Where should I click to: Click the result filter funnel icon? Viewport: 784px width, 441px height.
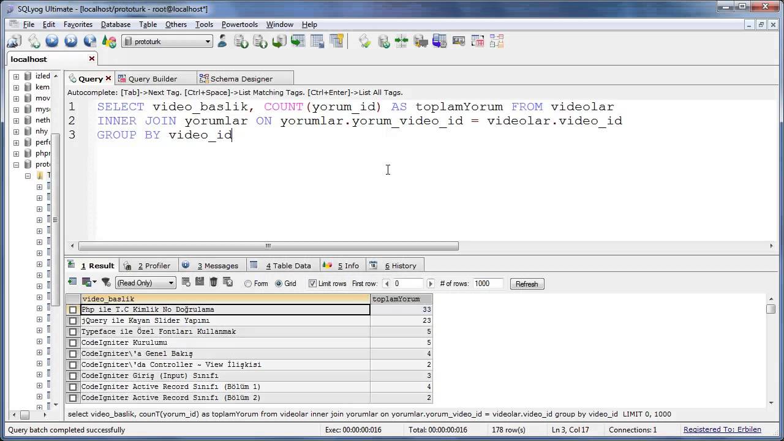pyautogui.click(x=106, y=282)
